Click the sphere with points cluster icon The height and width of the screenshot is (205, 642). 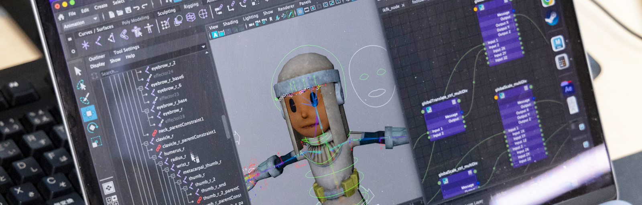click(203, 14)
